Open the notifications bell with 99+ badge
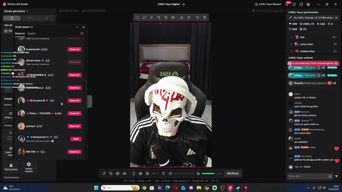The height and width of the screenshot is (192, 342). click(287, 4)
